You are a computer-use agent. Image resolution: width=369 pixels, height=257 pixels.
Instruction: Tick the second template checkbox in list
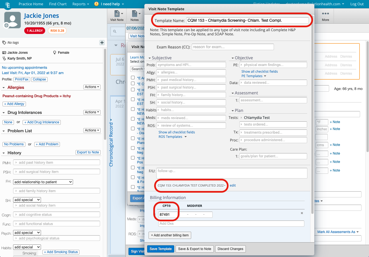[x=133, y=83]
